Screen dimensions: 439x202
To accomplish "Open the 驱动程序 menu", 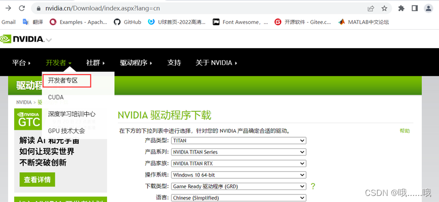I will [x=136, y=63].
